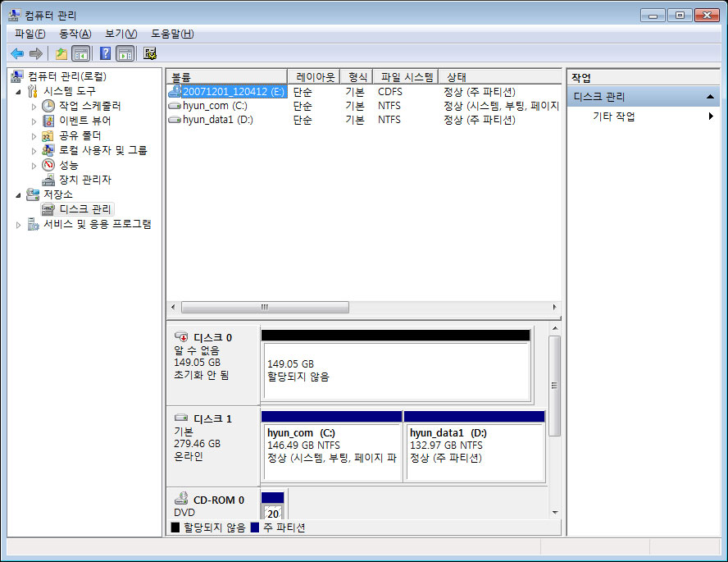This screenshot has width=728, height=562.
Task: Sort by the 볼륨 column header
Action: [x=226, y=76]
